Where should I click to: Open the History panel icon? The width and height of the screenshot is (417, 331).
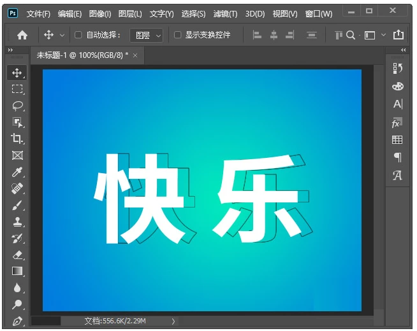398,69
